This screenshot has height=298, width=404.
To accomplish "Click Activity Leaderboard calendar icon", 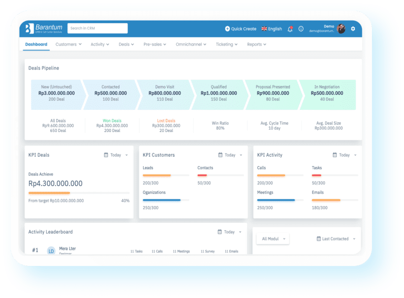I will point(219,232).
